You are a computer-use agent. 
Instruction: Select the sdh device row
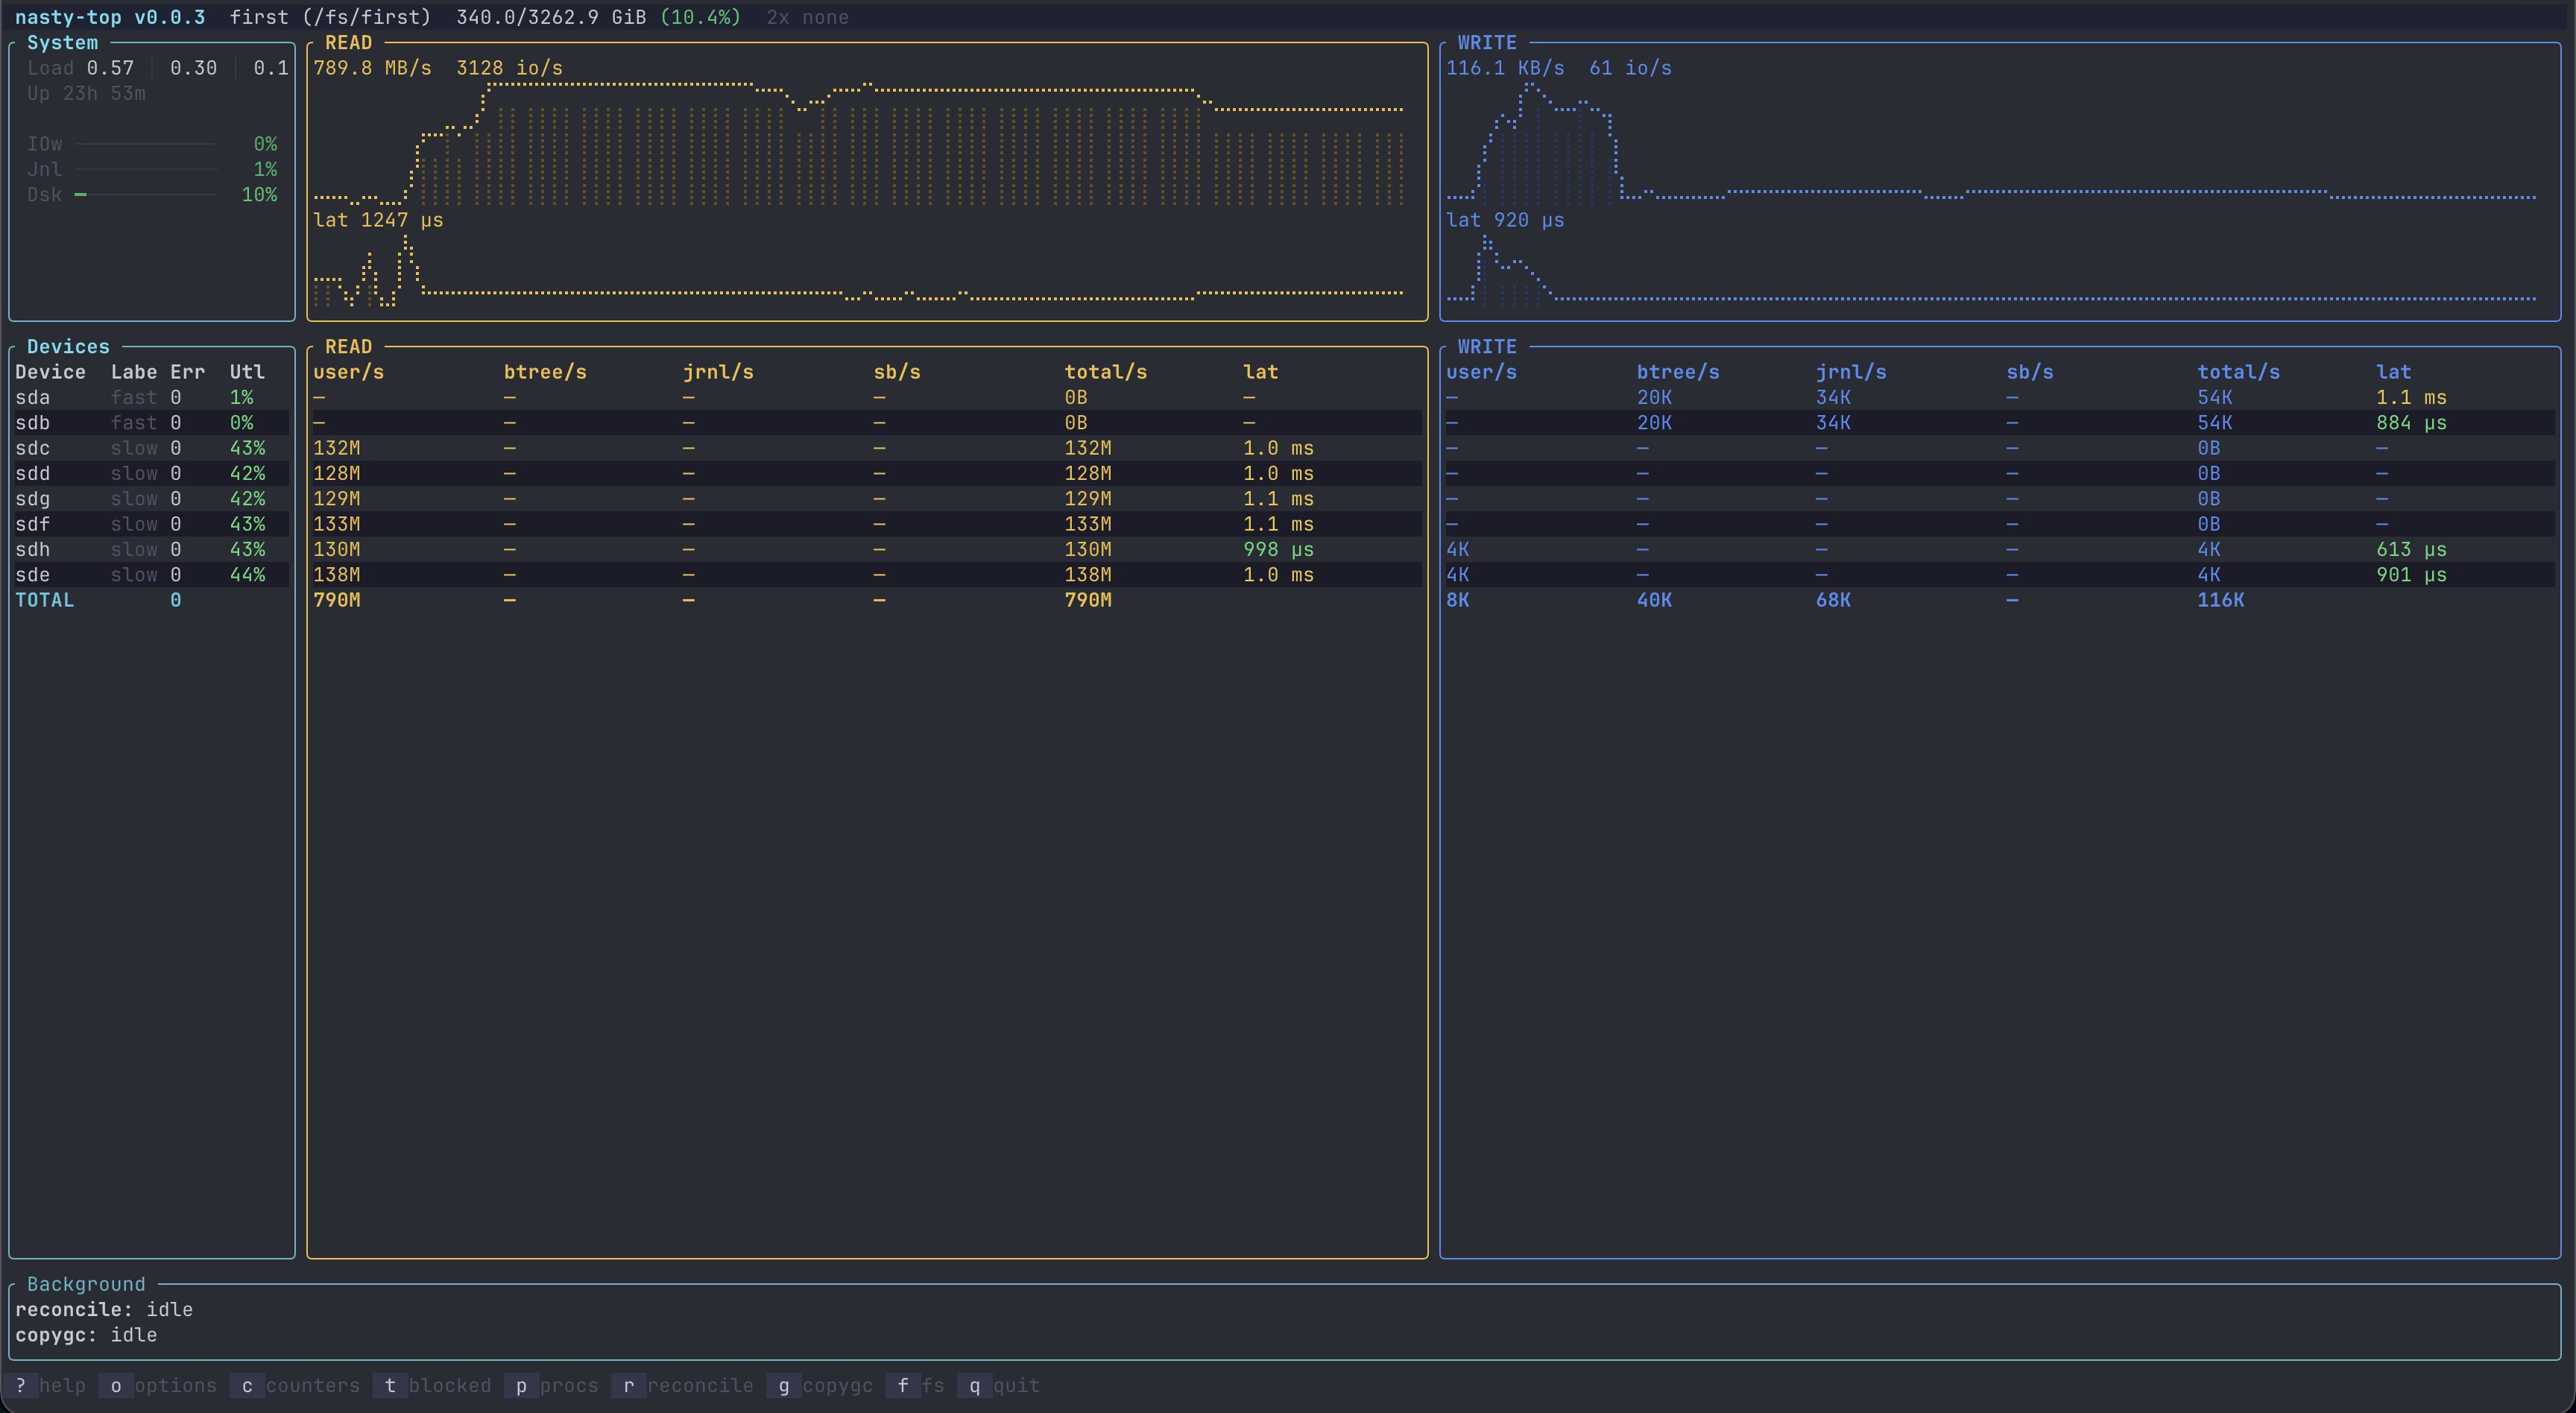[151, 549]
